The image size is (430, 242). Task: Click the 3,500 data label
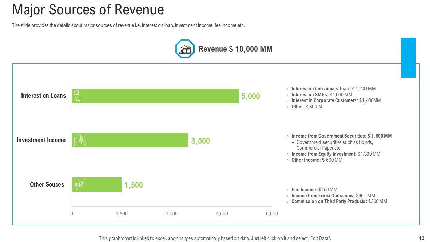click(x=201, y=141)
